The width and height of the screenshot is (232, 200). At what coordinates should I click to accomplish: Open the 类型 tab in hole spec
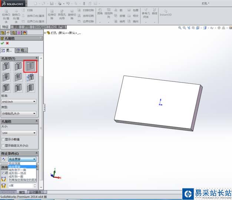7,50
